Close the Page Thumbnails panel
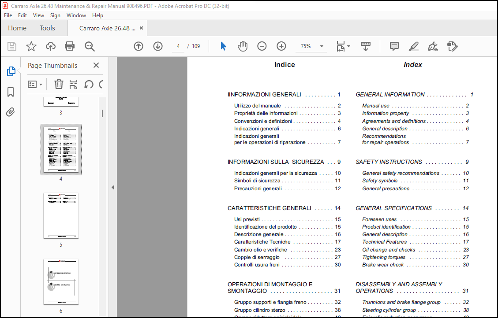The width and height of the screenshot is (498, 318). [x=96, y=65]
